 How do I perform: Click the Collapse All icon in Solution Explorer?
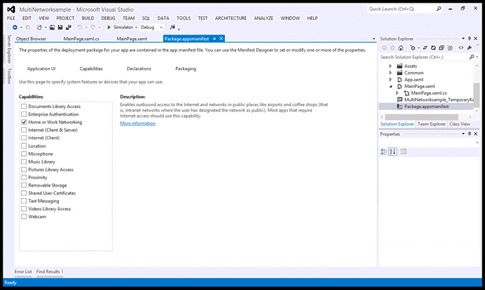pyautogui.click(x=442, y=48)
